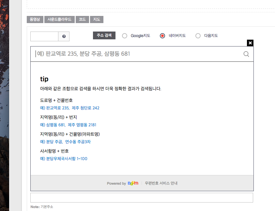Click the 주소 검색 button
275x211 pixels.
(x=104, y=35)
